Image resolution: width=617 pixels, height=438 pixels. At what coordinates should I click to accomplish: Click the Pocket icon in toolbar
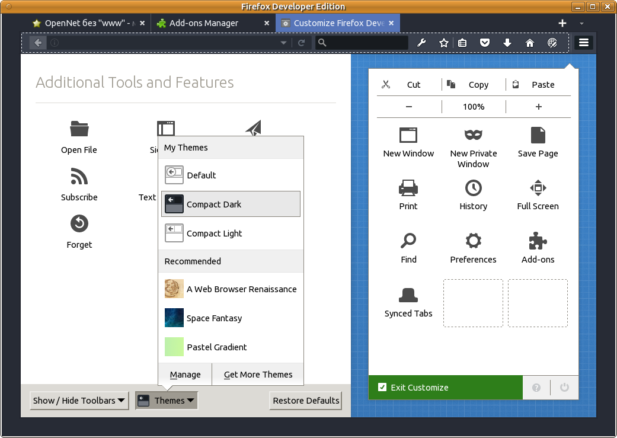click(x=485, y=43)
